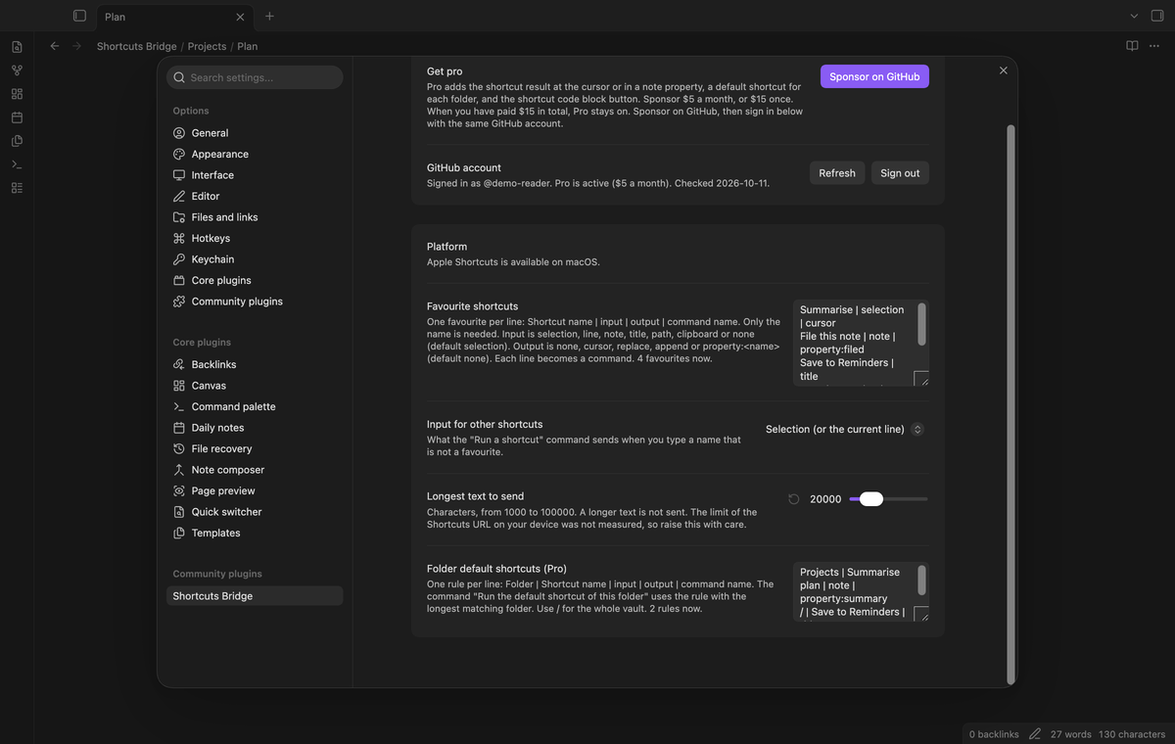Navigate back with left arrow
The image size is (1175, 744).
click(55, 46)
